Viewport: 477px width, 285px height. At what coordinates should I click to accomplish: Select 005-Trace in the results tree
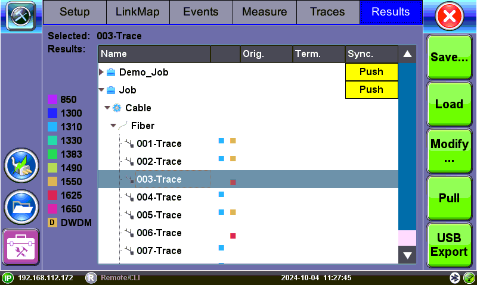tap(159, 215)
